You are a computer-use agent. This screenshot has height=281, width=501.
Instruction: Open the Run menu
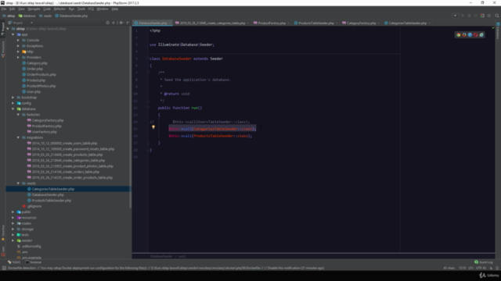(x=71, y=9)
